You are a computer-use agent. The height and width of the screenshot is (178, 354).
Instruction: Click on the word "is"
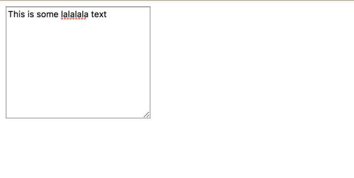pyautogui.click(x=31, y=14)
